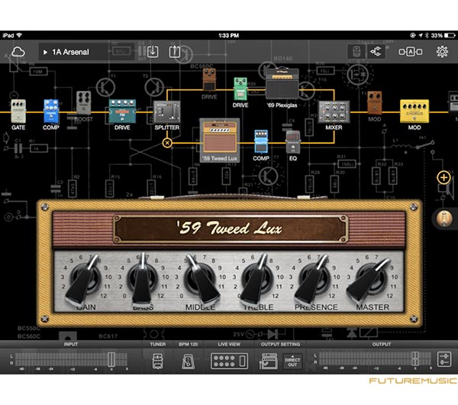
Task: Click the GAIN knob
Action: [85, 279]
